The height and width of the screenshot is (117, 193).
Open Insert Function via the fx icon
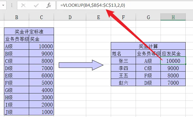[x=48, y=5]
